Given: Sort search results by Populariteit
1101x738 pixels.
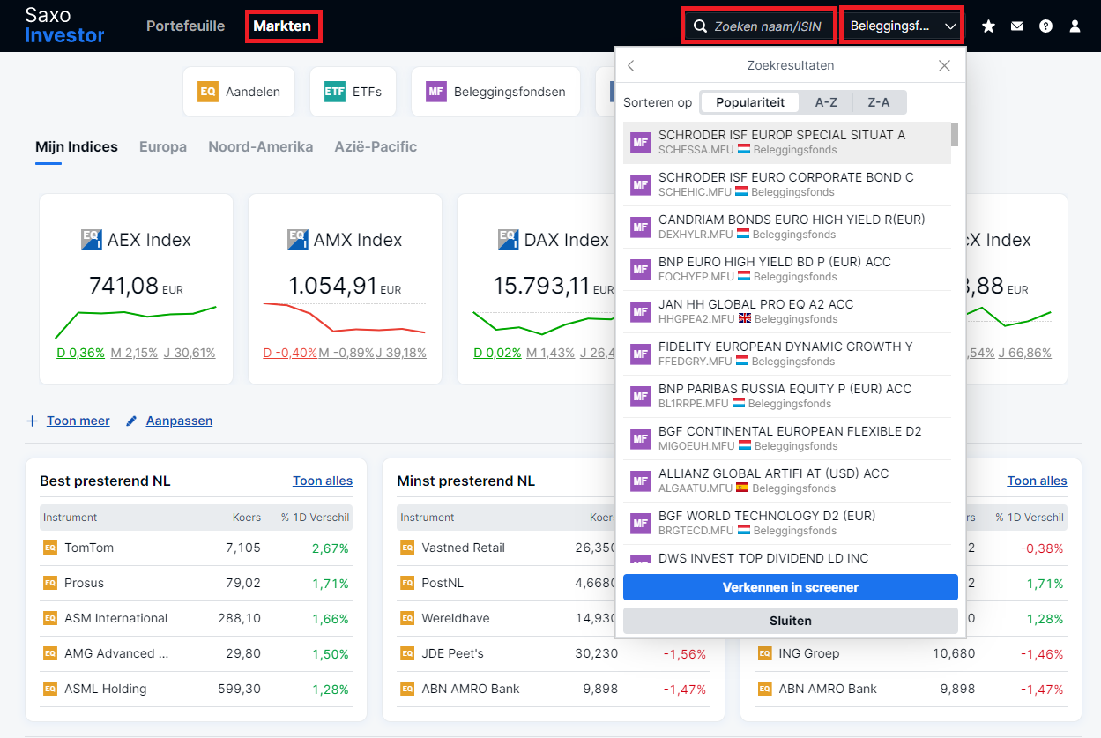Looking at the screenshot, I should 750,102.
